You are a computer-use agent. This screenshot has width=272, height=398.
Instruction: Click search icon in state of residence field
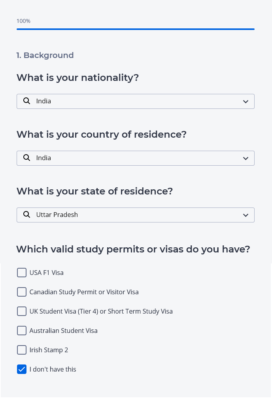[27, 215]
